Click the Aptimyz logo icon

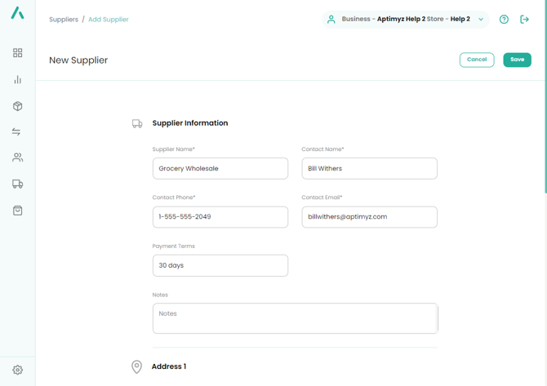tap(17, 13)
